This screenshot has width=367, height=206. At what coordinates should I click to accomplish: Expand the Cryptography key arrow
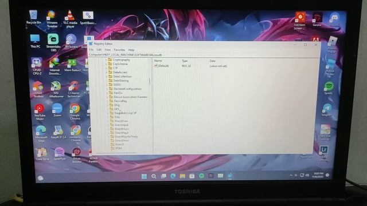(107, 60)
